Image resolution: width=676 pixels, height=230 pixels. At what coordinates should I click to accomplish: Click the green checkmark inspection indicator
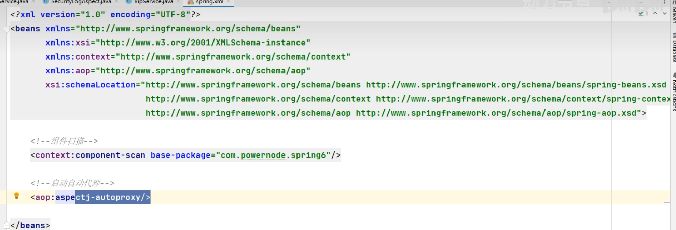[x=641, y=14]
